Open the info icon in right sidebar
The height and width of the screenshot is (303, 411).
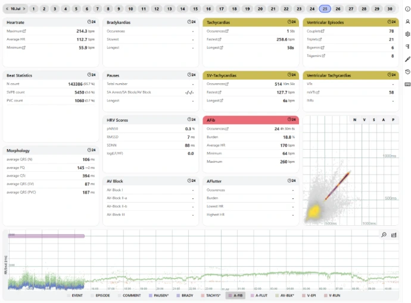pos(407,9)
